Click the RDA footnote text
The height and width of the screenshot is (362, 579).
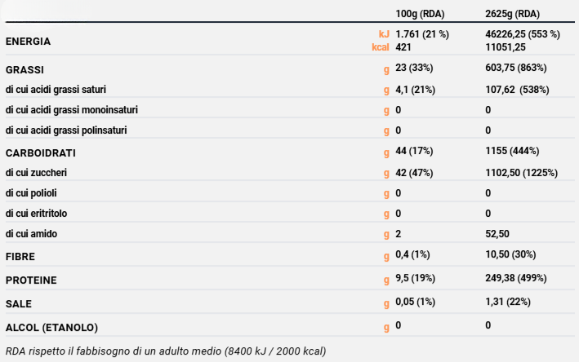point(165,351)
